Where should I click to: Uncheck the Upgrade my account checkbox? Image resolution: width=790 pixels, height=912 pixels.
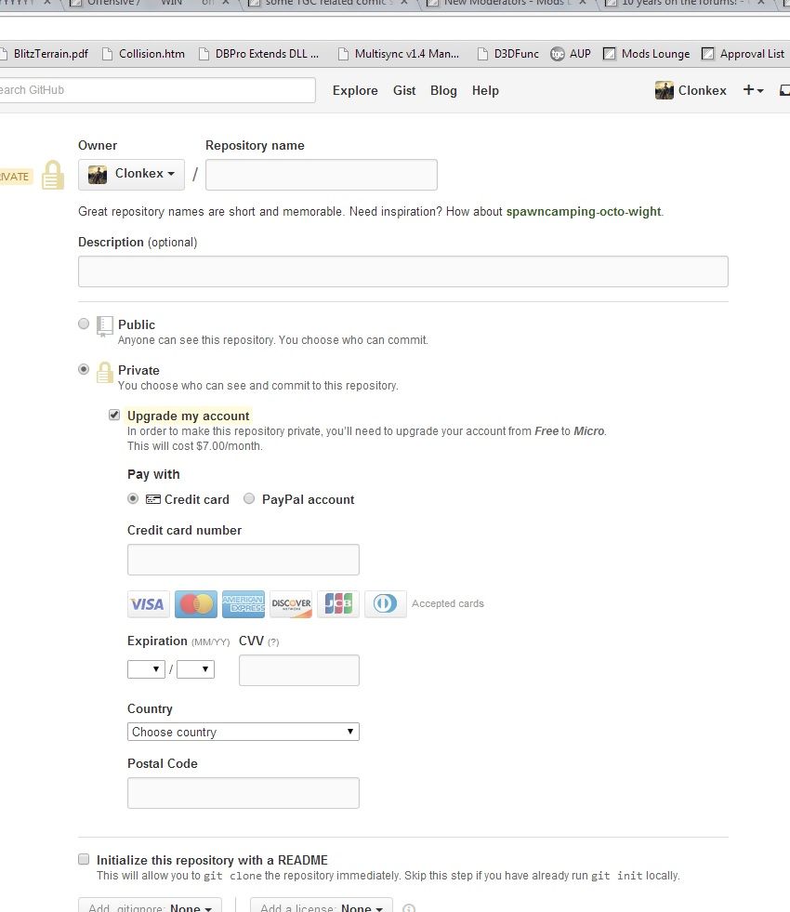114,415
